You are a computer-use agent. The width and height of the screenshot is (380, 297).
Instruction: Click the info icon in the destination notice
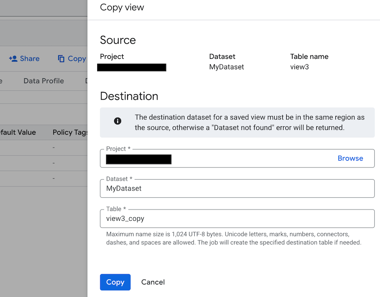point(117,122)
